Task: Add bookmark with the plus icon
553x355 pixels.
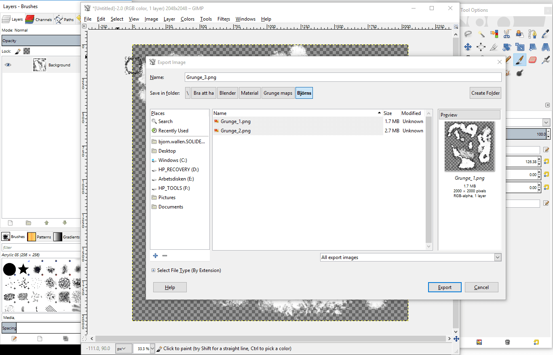Action: (x=156, y=255)
